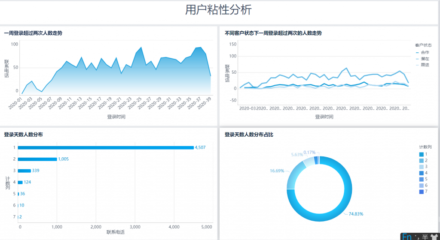Image resolution: width=440 pixels, height=240 pixels.
Task: Select the bar labeled 124
Action: pyautogui.click(x=20, y=182)
